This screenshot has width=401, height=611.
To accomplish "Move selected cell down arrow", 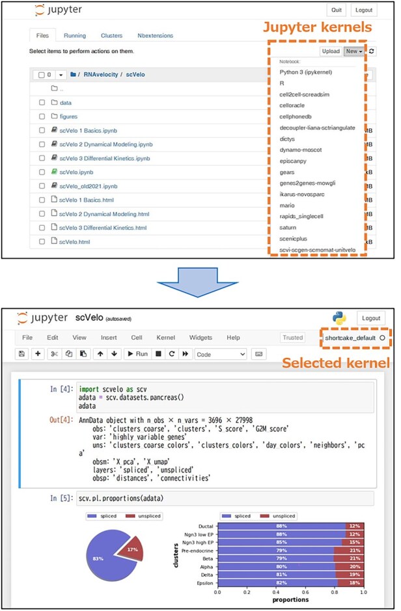I will (114, 354).
